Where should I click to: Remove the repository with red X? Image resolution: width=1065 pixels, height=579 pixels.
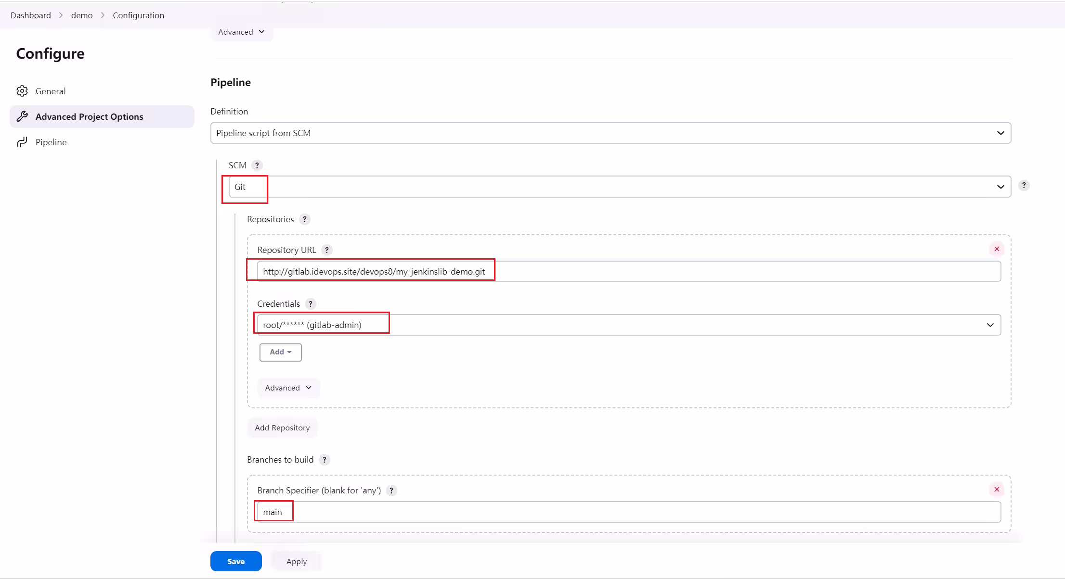997,249
